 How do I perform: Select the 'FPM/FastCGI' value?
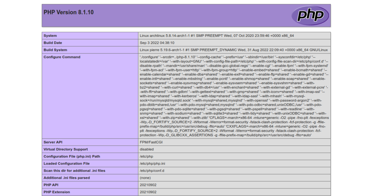click(151, 142)
